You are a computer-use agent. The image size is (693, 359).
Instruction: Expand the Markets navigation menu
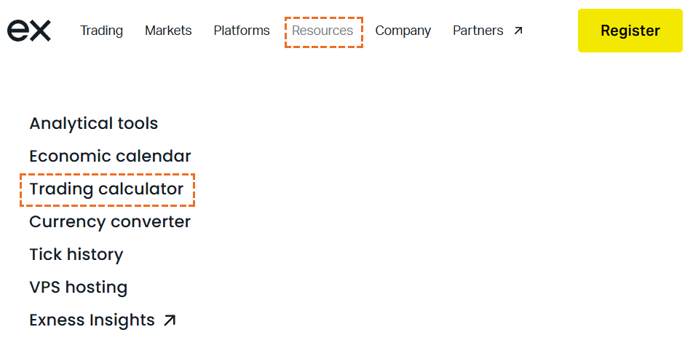[x=168, y=31]
